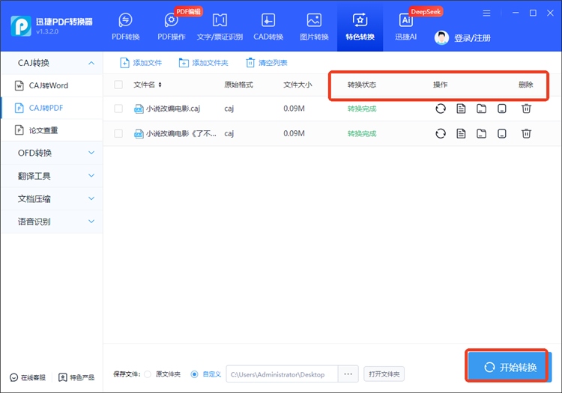This screenshot has height=393, width=562.
Task: Tick checkbox for 小说改编电影.caj file
Action: tap(118, 109)
